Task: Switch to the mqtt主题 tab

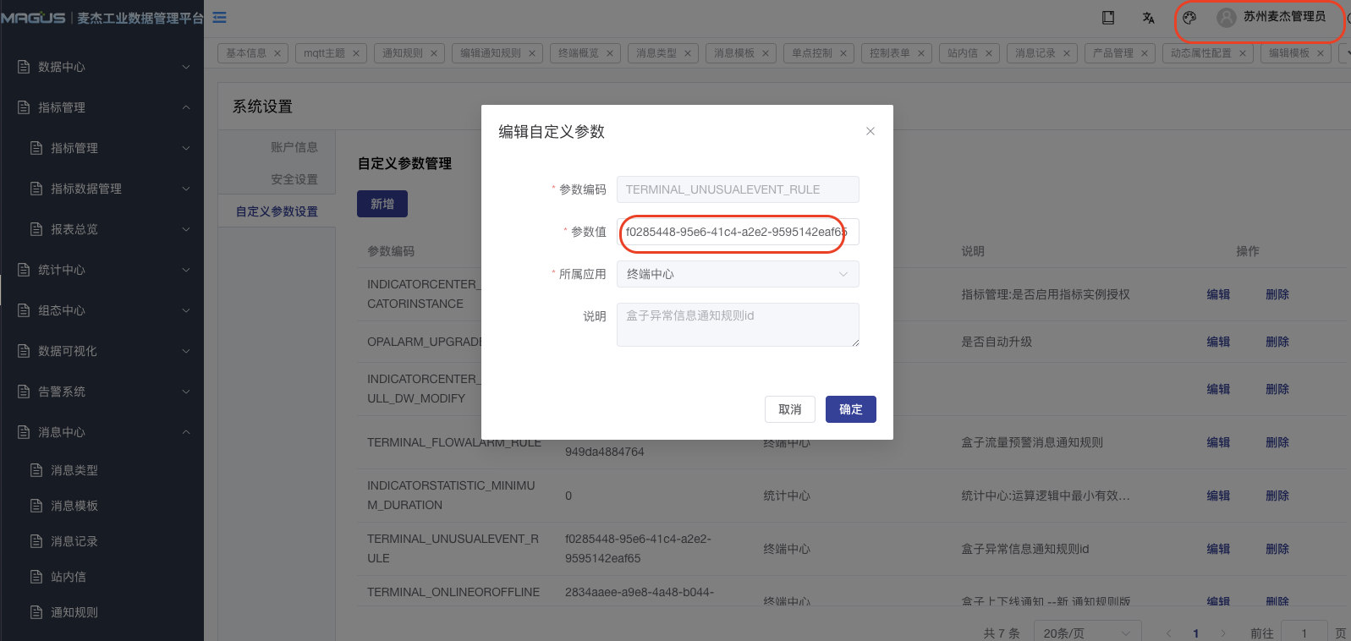Action: click(324, 53)
